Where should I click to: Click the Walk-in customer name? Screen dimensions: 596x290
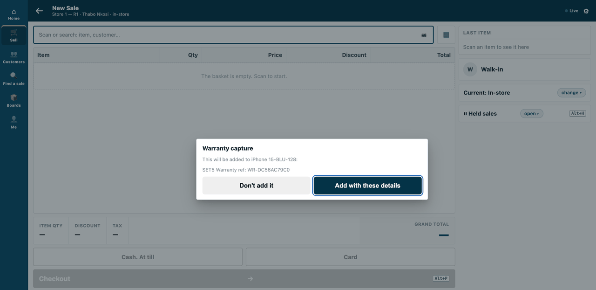(x=492, y=69)
